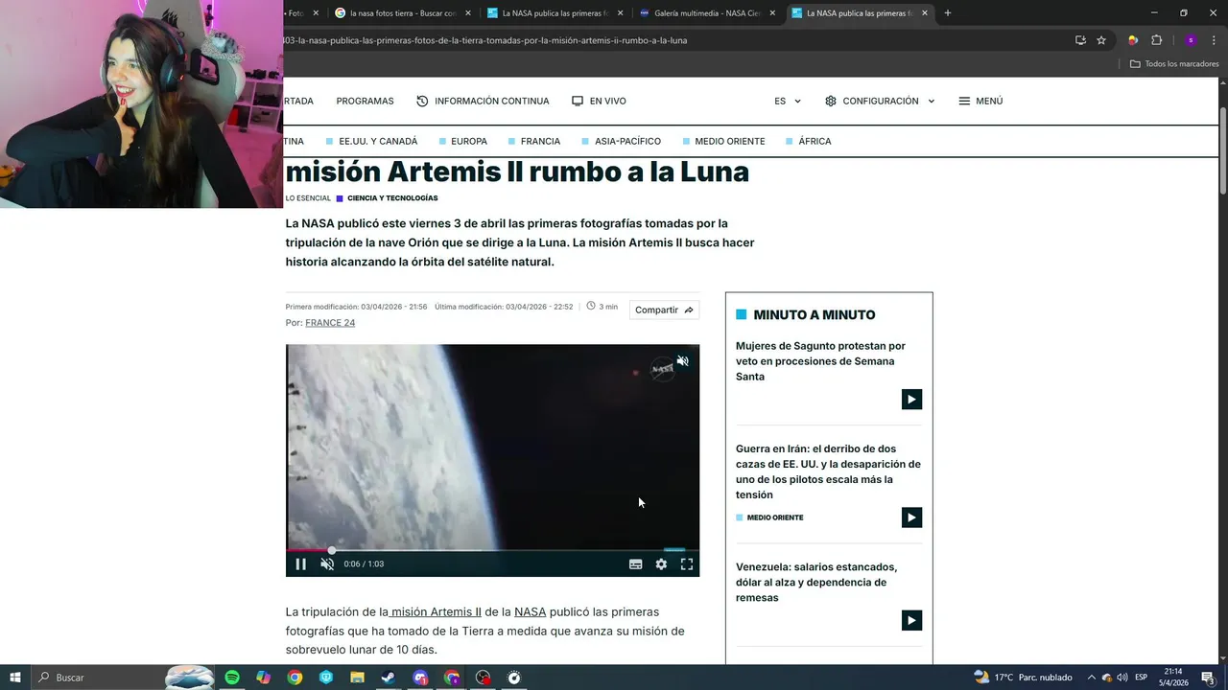
Task: Bookmark this page with the star icon
Action: click(1101, 40)
